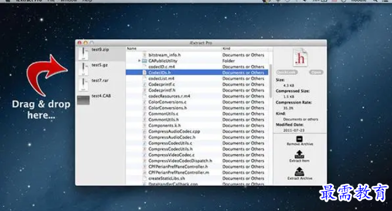The image size is (392, 211).
Task: Select the CPFPerianPrefPaneController.h file name
Action: point(178,166)
